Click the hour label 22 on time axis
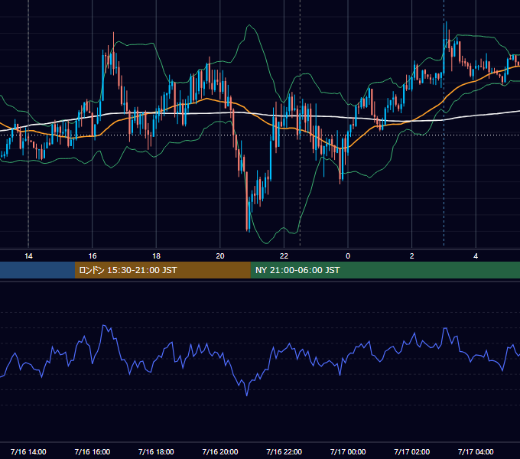The width and height of the screenshot is (520, 459). pos(284,256)
